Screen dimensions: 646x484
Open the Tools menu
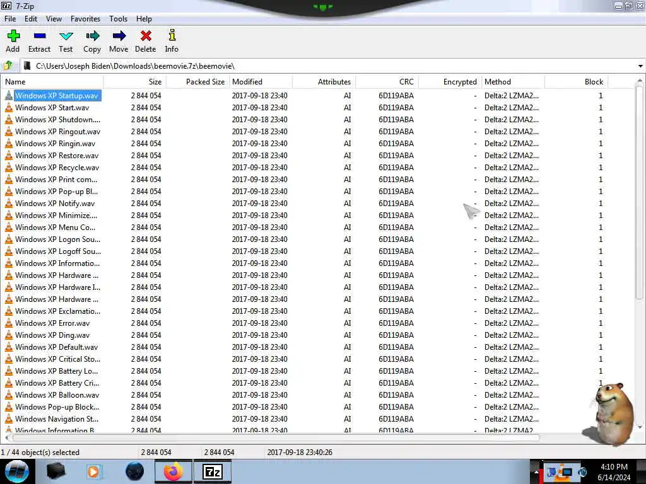[x=118, y=19]
